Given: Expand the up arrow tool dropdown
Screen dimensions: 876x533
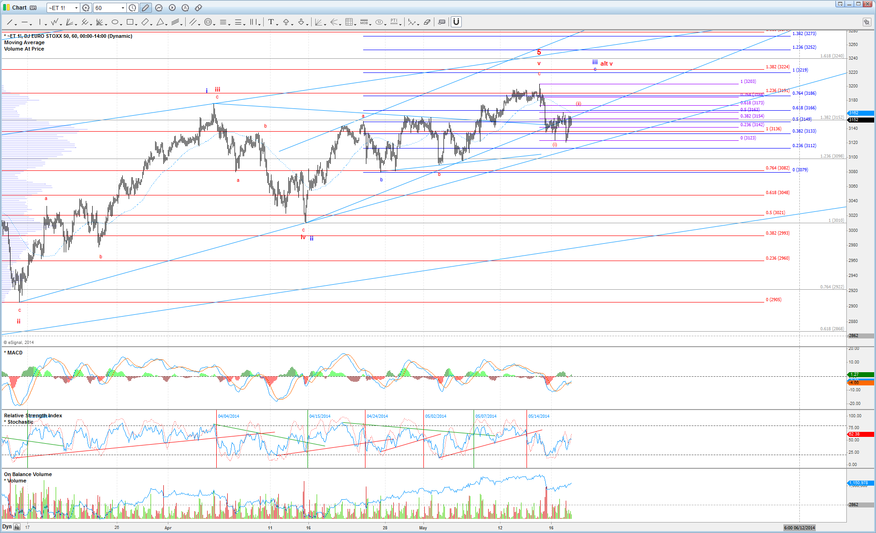Looking at the screenshot, I should tap(292, 24).
